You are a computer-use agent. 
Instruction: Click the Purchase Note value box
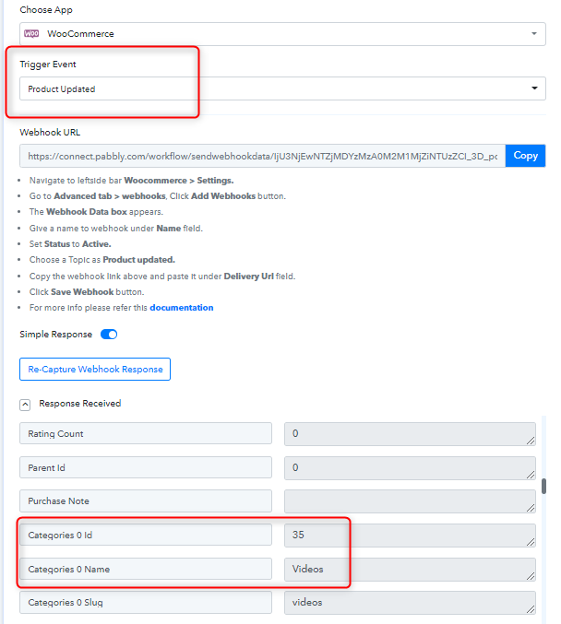(x=410, y=501)
